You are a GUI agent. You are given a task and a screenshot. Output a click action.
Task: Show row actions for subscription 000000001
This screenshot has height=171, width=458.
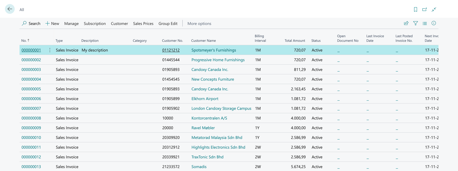[x=50, y=50]
